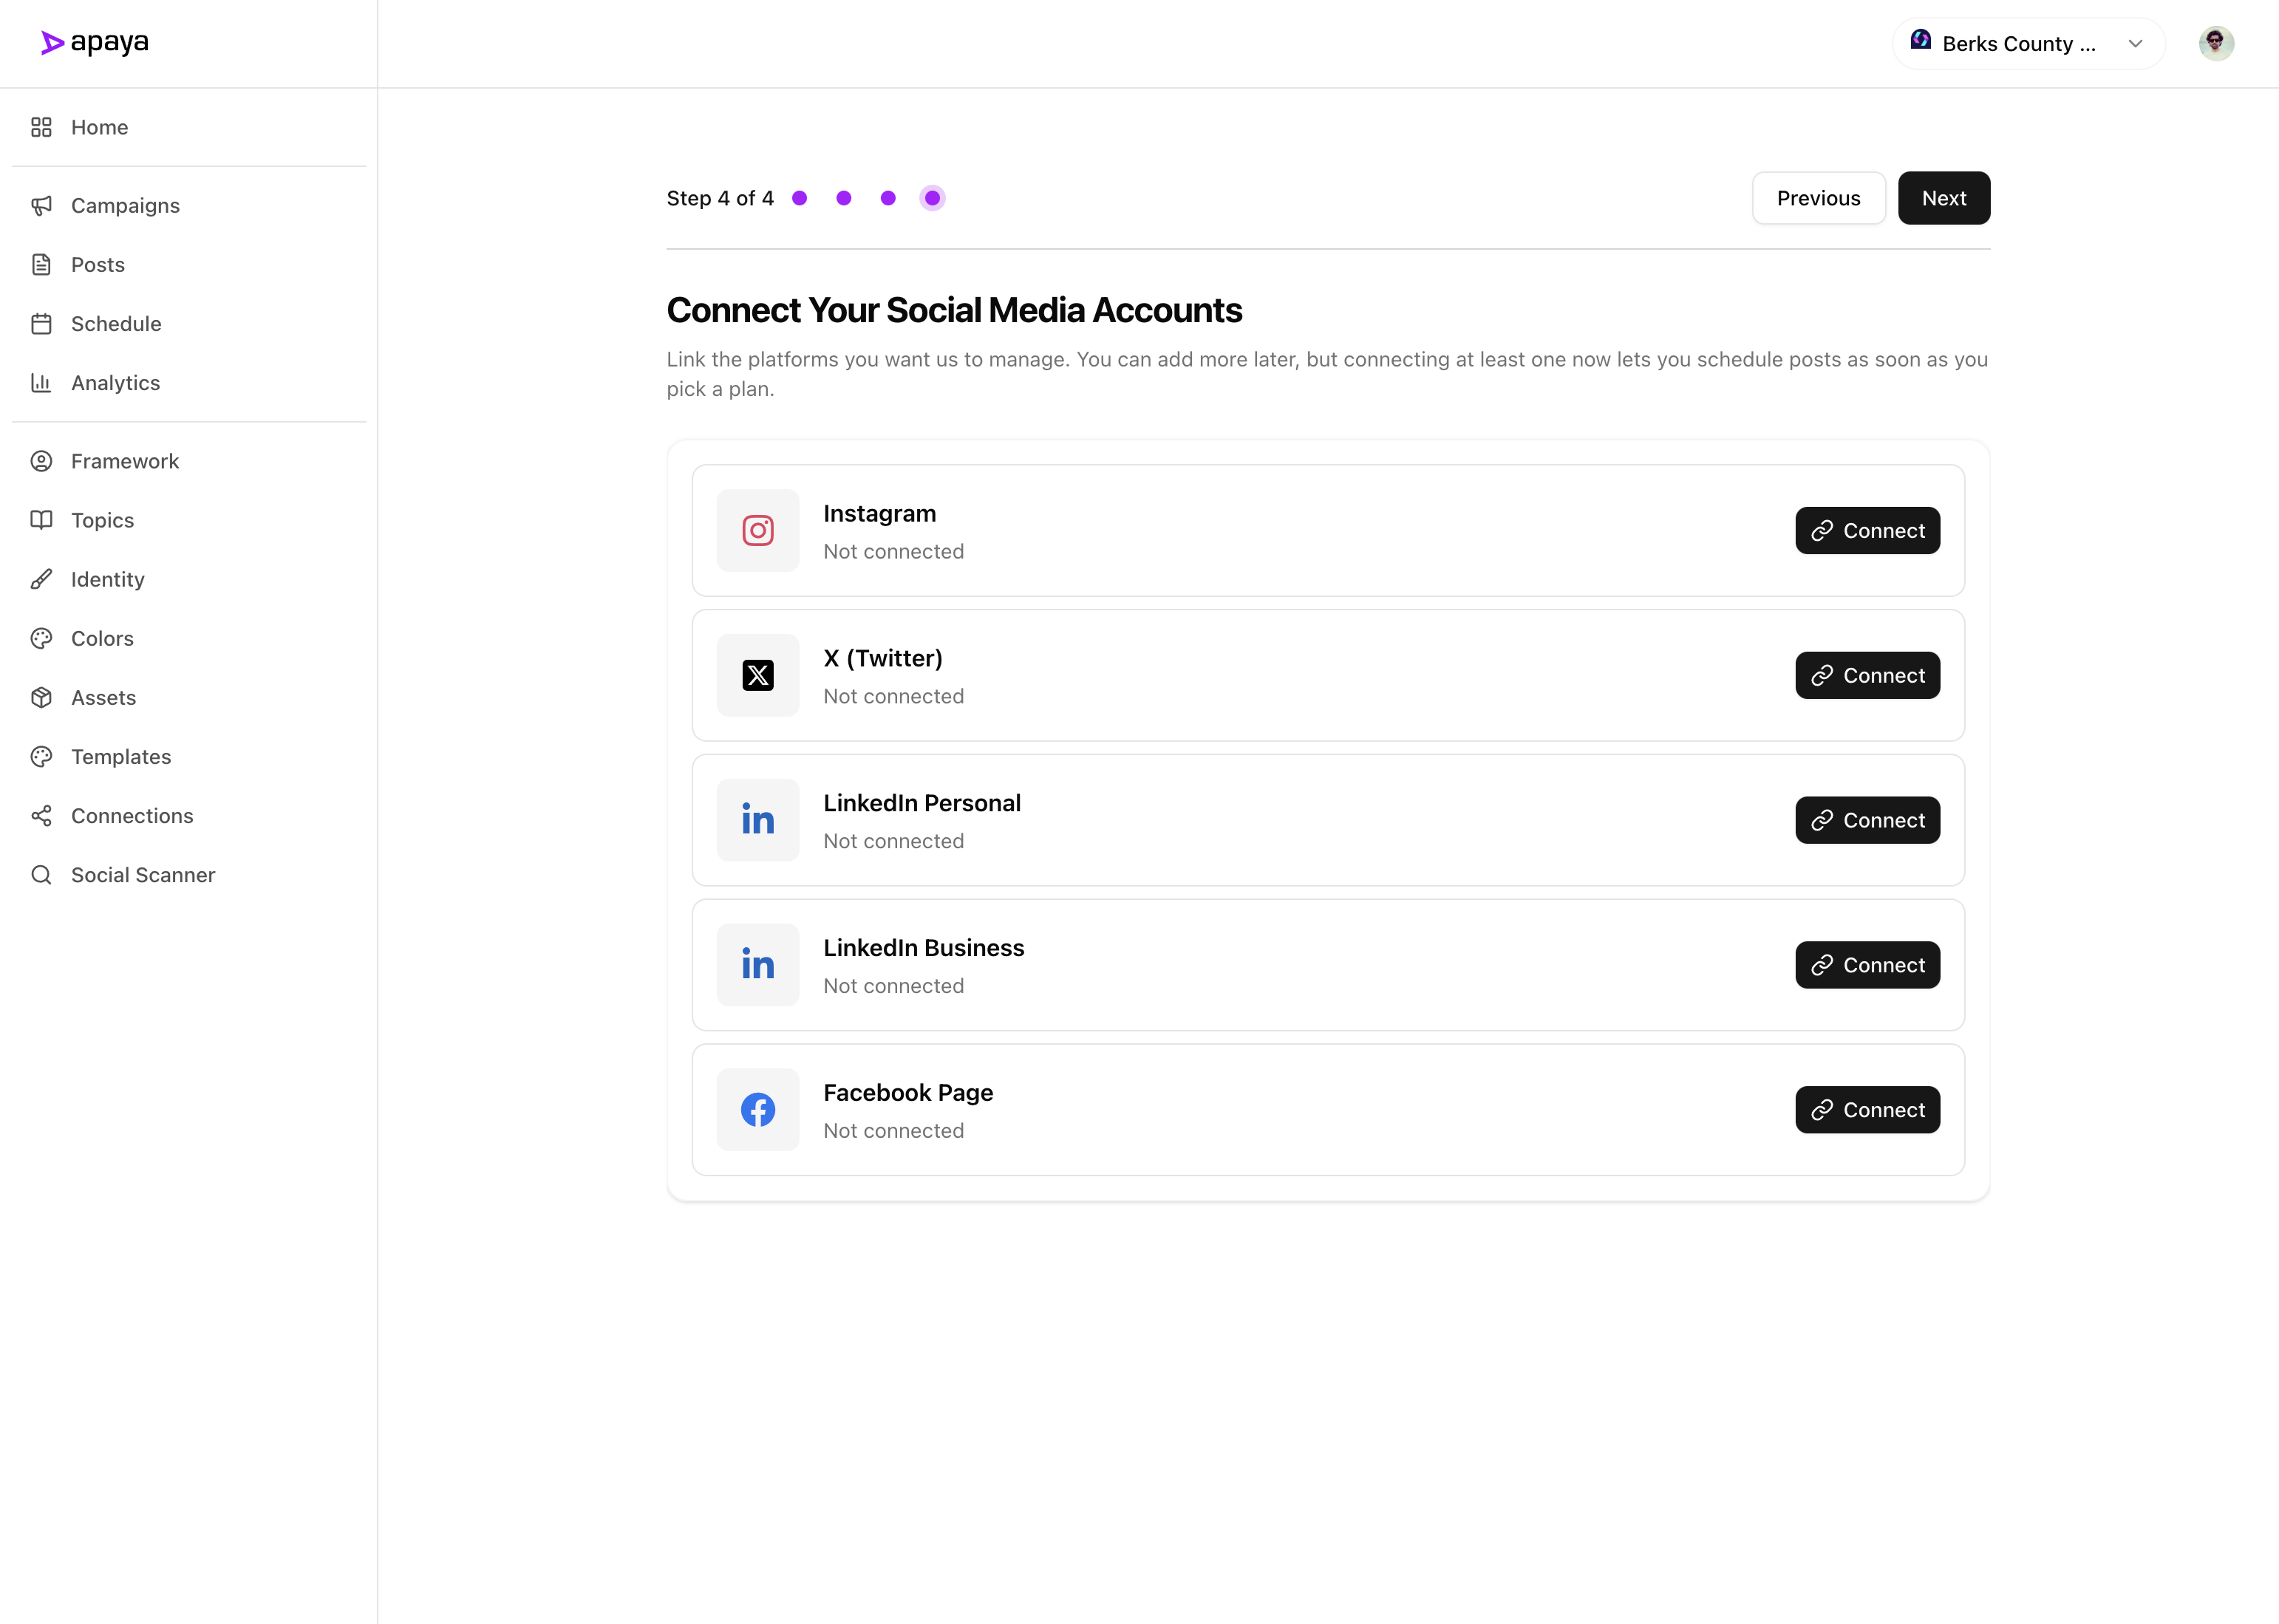
Task: Select the Campaigns megaphone icon
Action: tap(41, 205)
